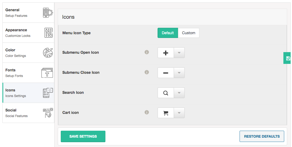
Task: Open the General Setup Features tab
Action: pos(16,13)
